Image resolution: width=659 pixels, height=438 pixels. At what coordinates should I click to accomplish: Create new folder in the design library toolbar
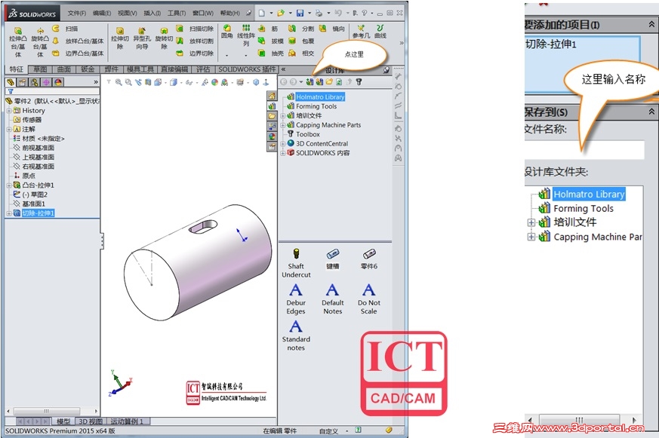point(329,82)
